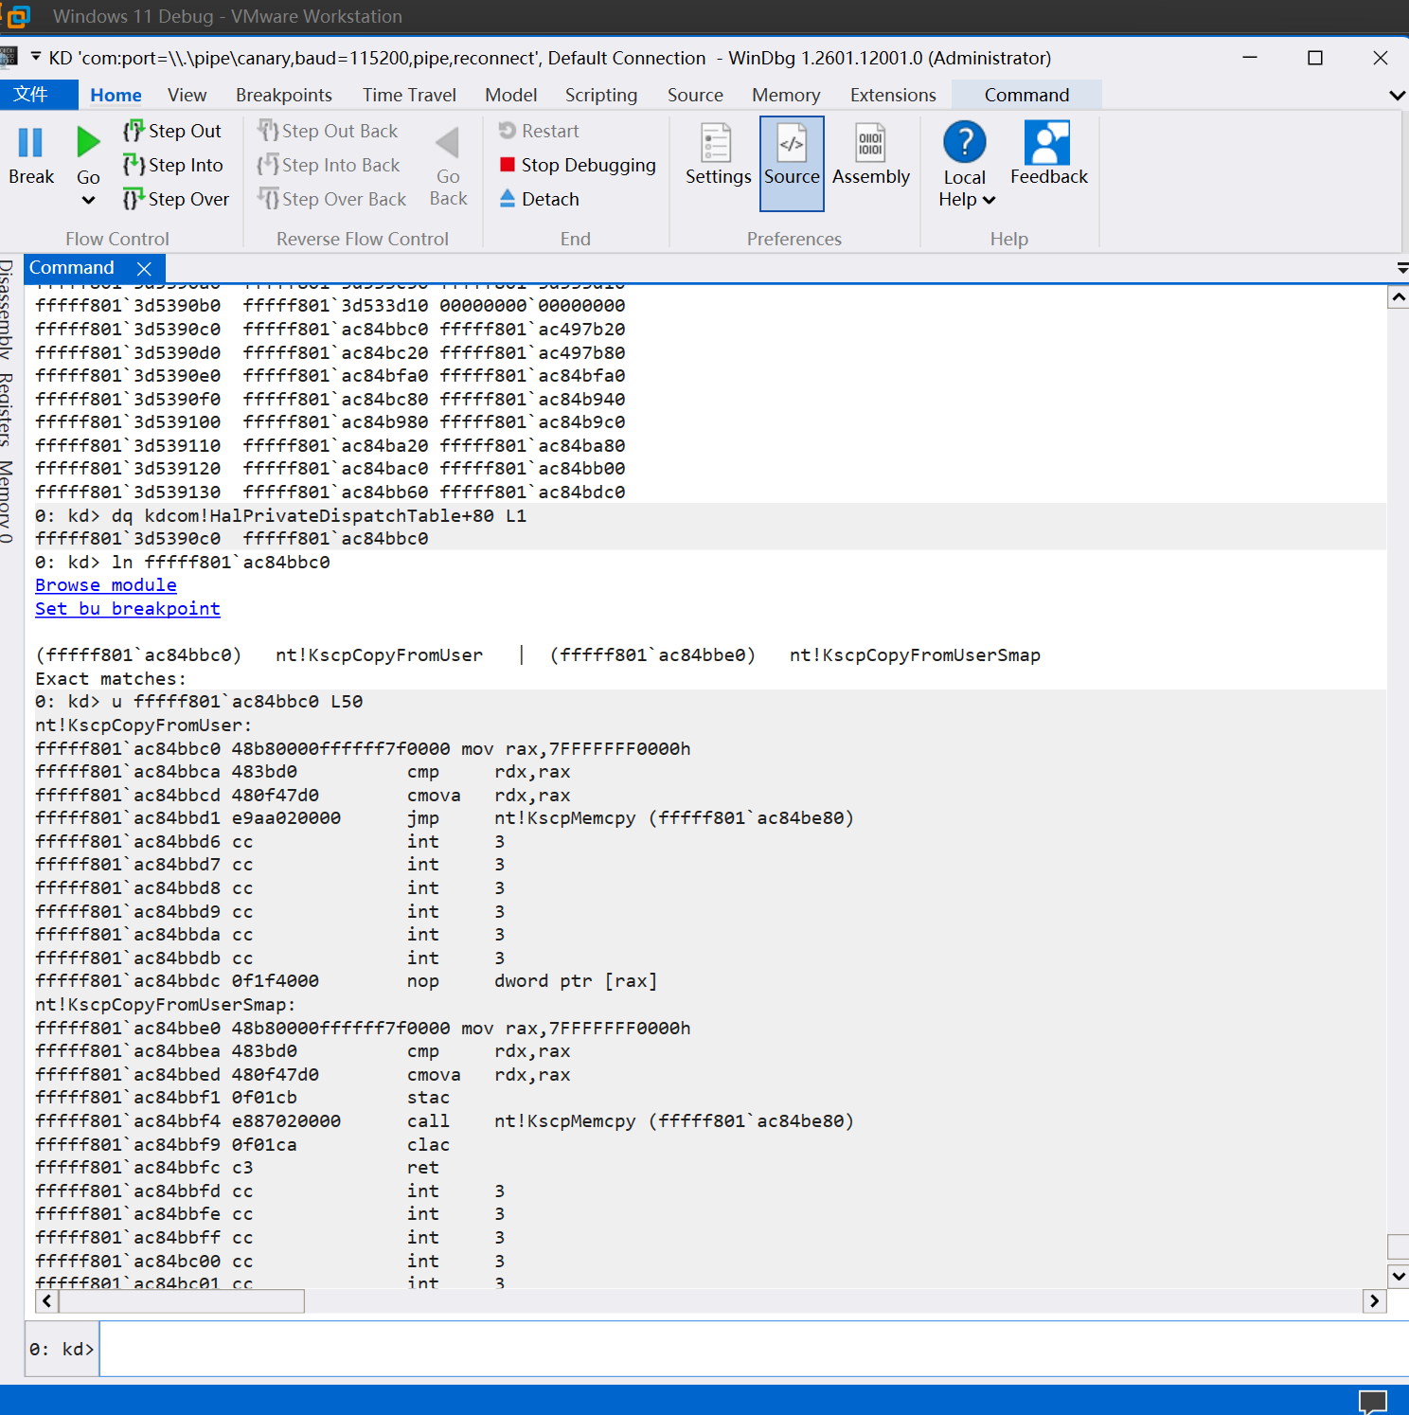Click the 'nop dword ptr [rax]' line
1409x1415 pixels.
click(347, 981)
